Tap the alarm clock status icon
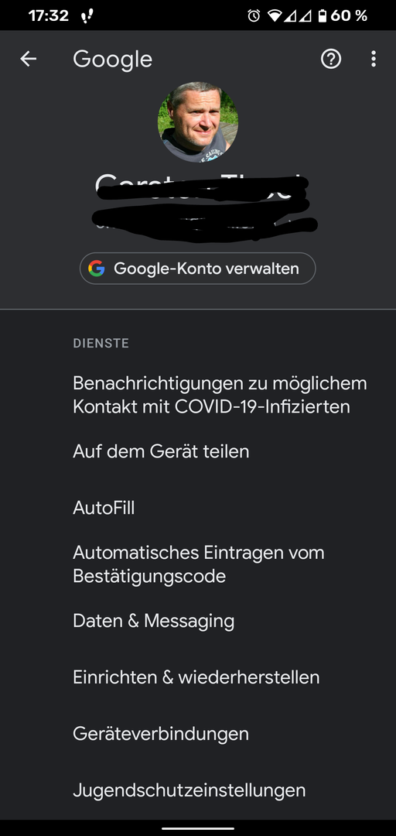 [254, 16]
